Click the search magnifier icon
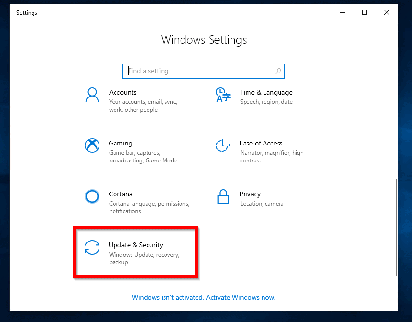This screenshot has height=322, width=412. [x=278, y=71]
